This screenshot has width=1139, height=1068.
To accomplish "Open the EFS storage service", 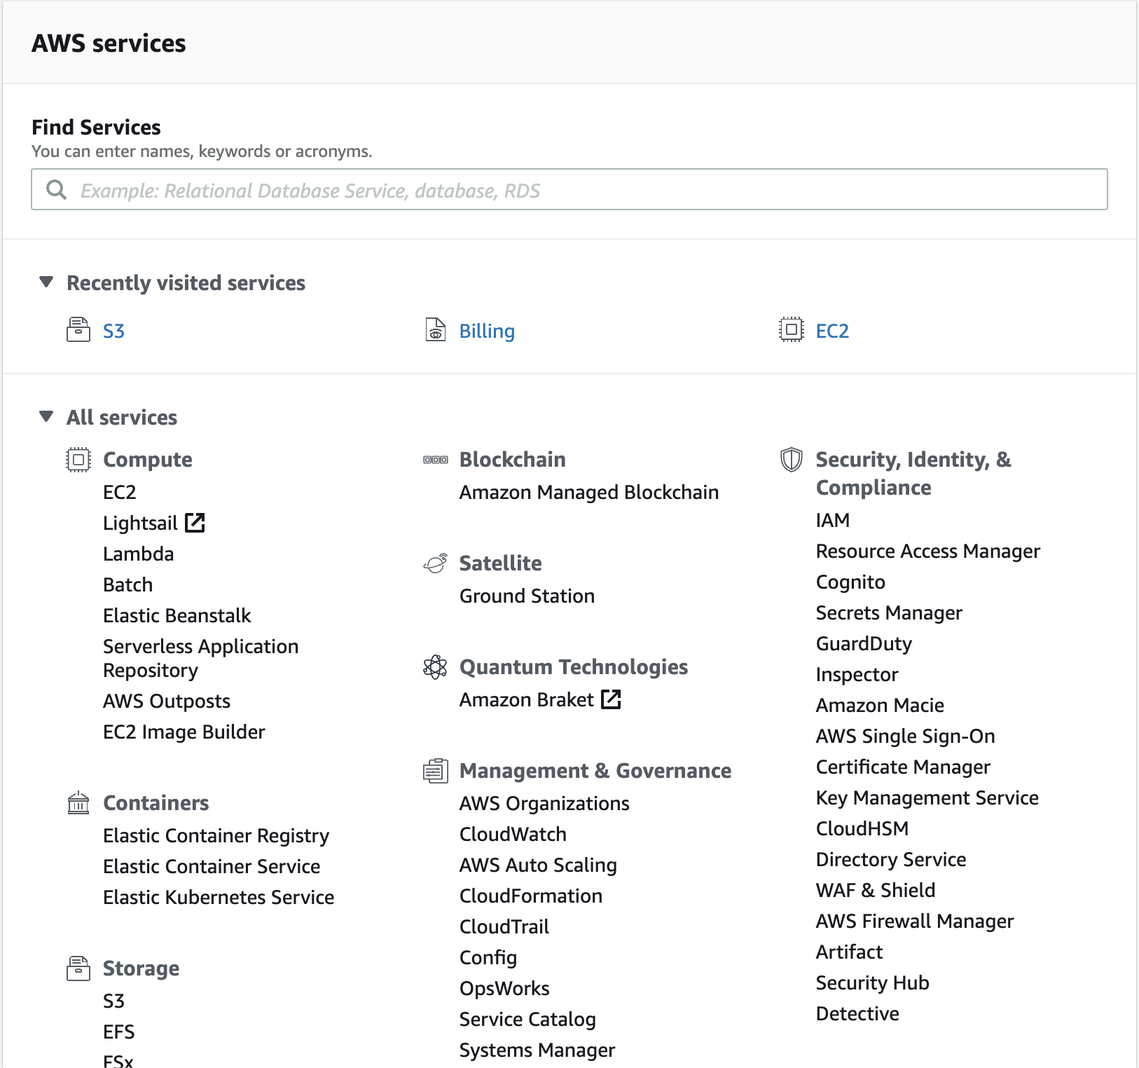I will pos(118,1032).
